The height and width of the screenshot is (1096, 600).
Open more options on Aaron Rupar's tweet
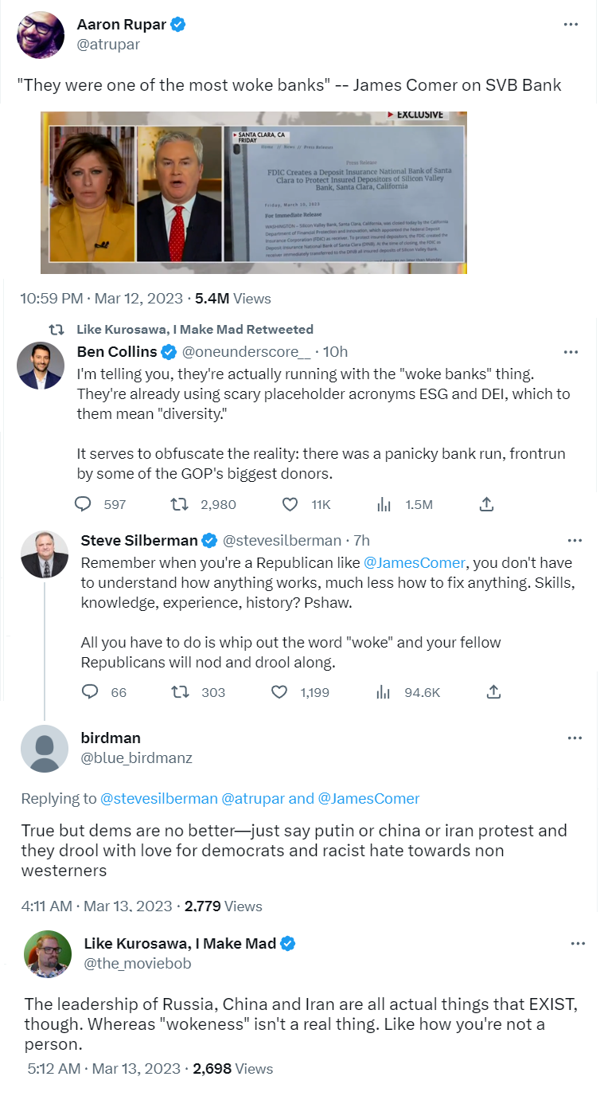click(571, 25)
